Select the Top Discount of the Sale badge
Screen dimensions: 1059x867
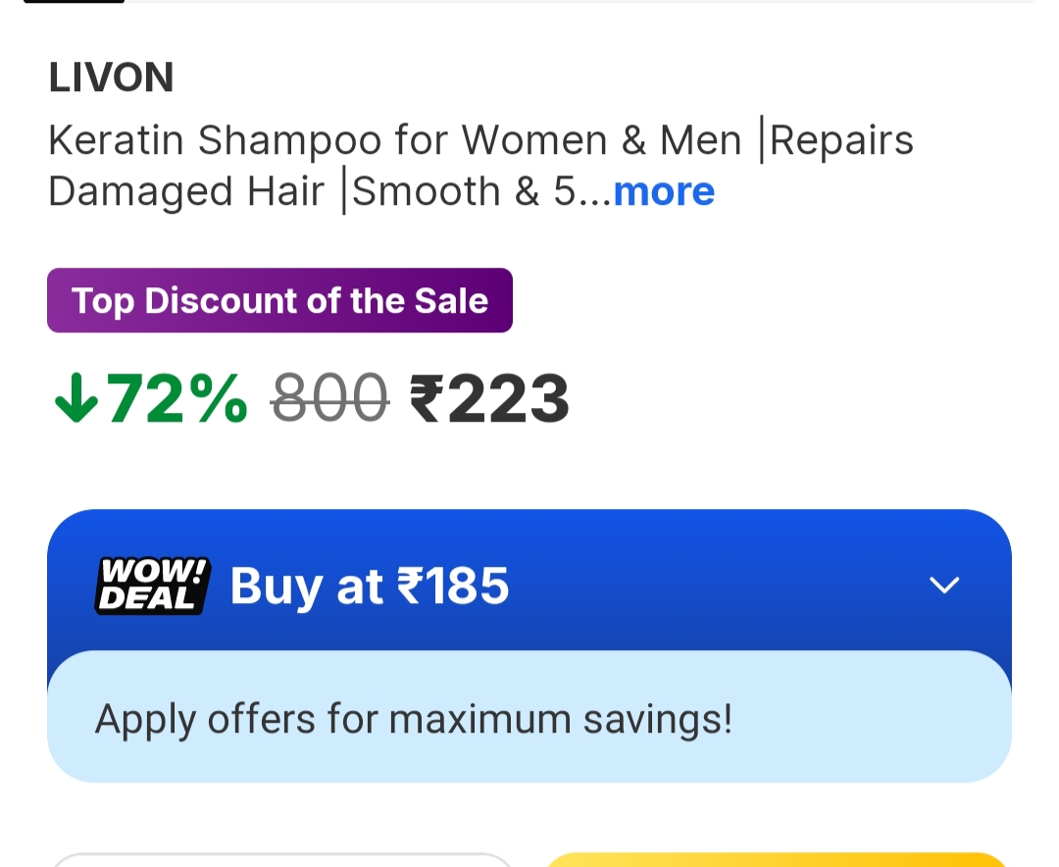coord(279,300)
